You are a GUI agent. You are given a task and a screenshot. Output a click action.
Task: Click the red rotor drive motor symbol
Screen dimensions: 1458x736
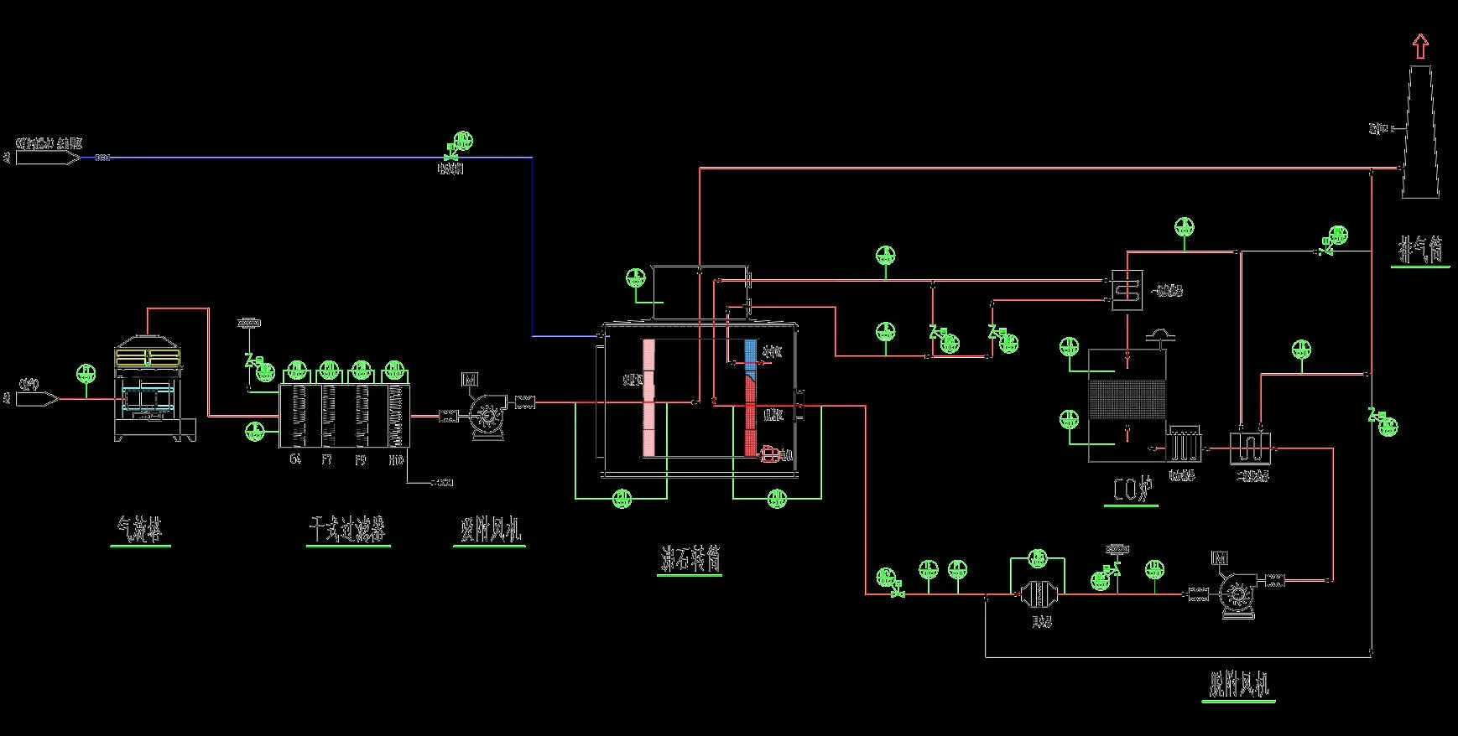click(x=768, y=454)
